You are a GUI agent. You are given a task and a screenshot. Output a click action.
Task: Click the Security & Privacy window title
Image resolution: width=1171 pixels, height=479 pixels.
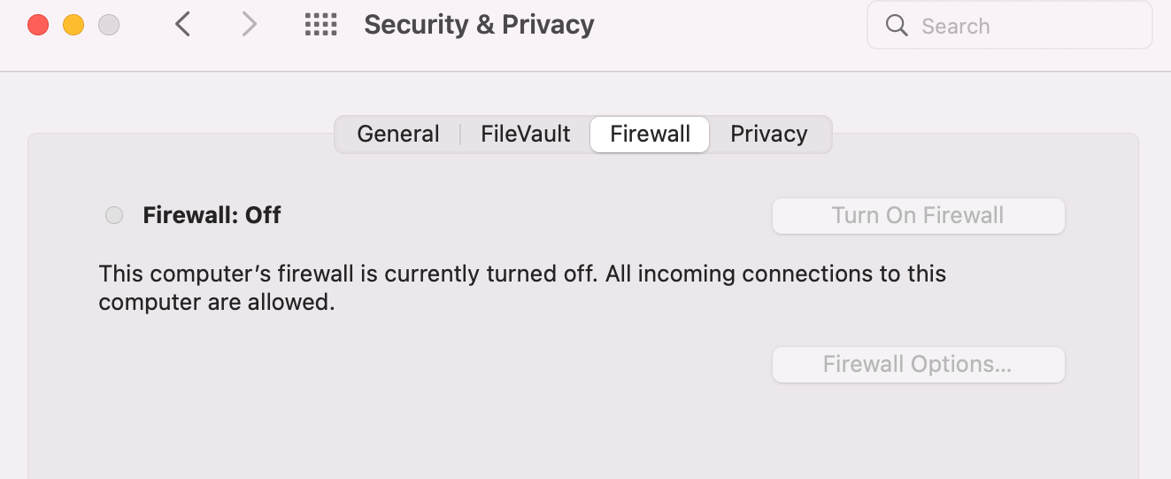pos(479,25)
